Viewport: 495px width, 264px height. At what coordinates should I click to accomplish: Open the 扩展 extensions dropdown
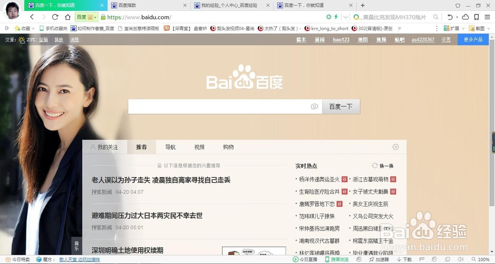click(454, 28)
